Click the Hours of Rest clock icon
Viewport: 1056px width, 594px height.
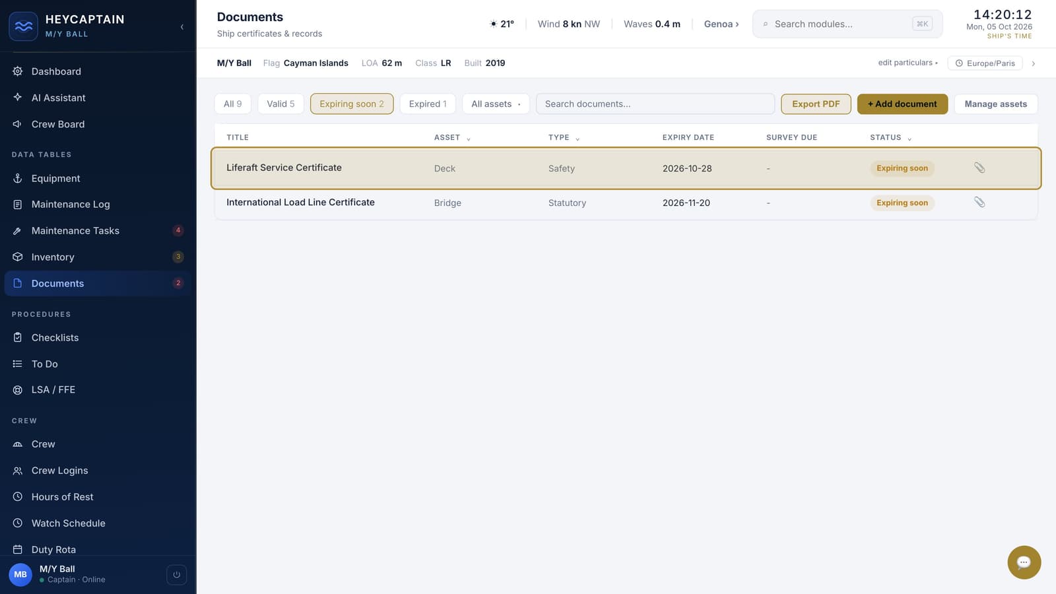[x=18, y=497]
